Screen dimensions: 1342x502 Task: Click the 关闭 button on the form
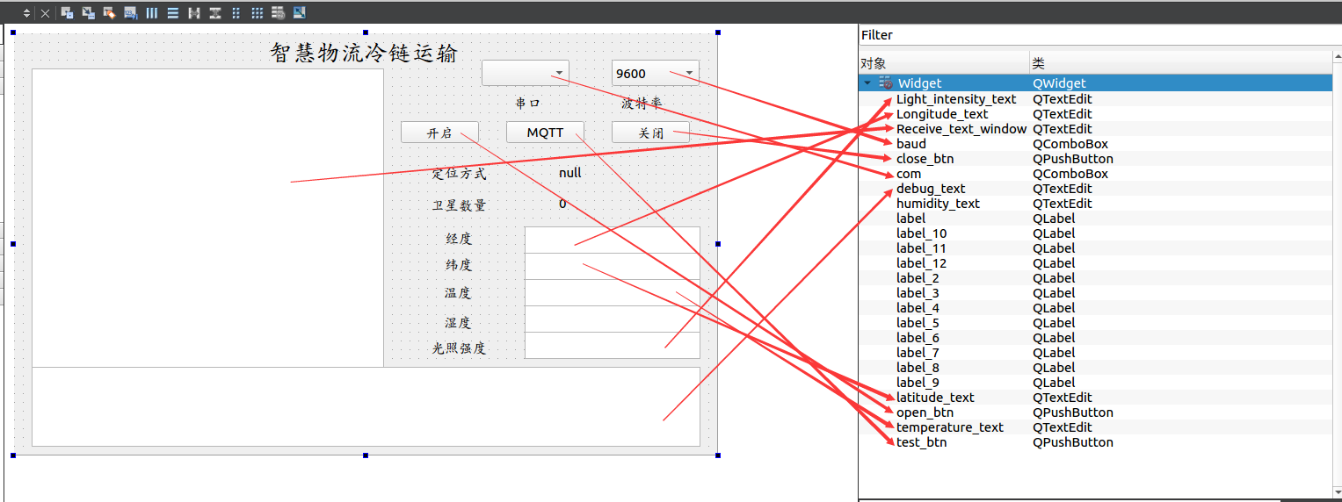point(650,133)
